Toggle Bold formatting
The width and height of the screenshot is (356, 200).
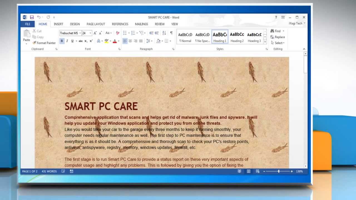coord(62,41)
